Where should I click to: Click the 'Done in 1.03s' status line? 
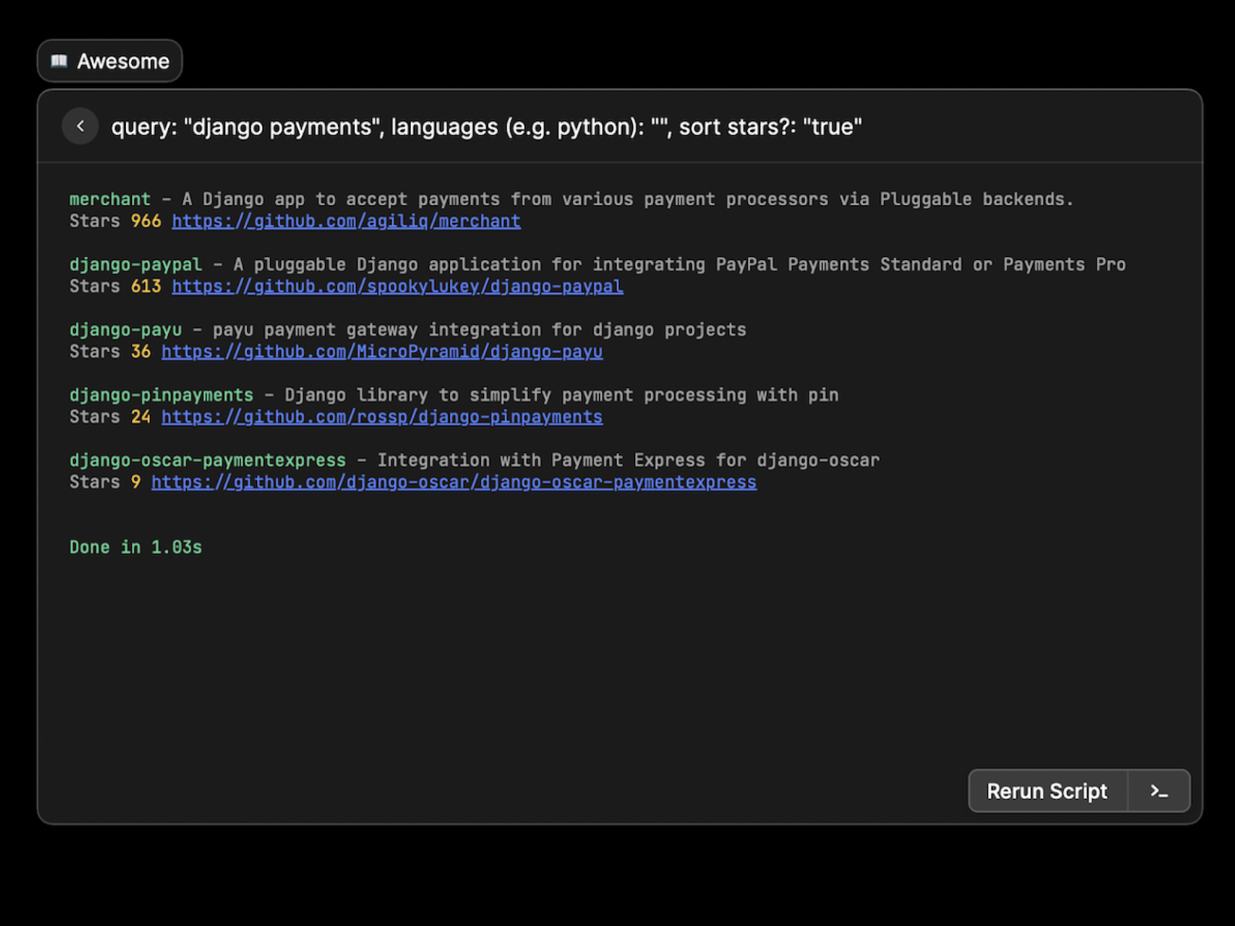tap(136, 547)
